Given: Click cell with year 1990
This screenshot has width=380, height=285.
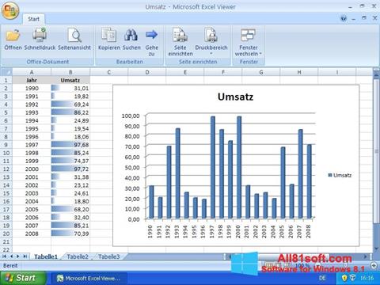Looking at the screenshot, I should (32, 88).
